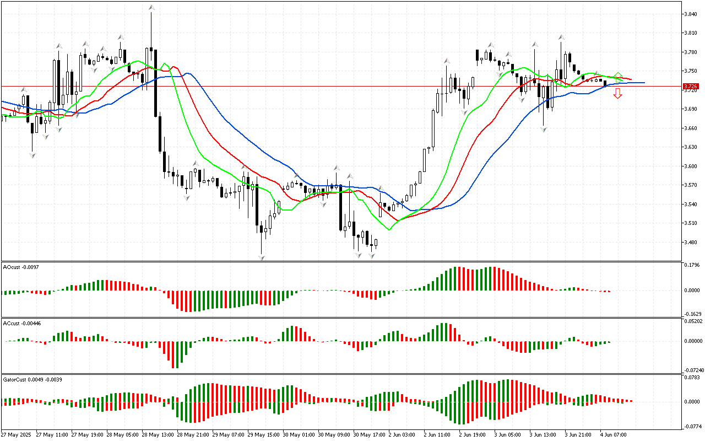Viewport: 705px width, 441px height.
Task: Click the red 3.726 price label
Action: click(x=690, y=87)
